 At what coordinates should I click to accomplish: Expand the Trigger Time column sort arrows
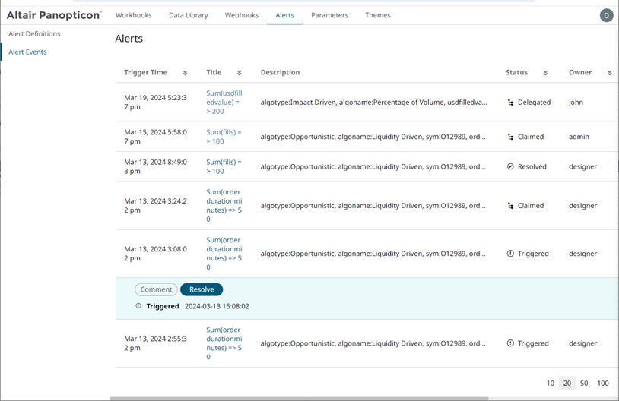(185, 73)
